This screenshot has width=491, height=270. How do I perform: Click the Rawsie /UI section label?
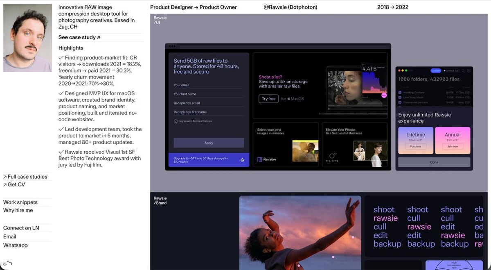coord(160,20)
